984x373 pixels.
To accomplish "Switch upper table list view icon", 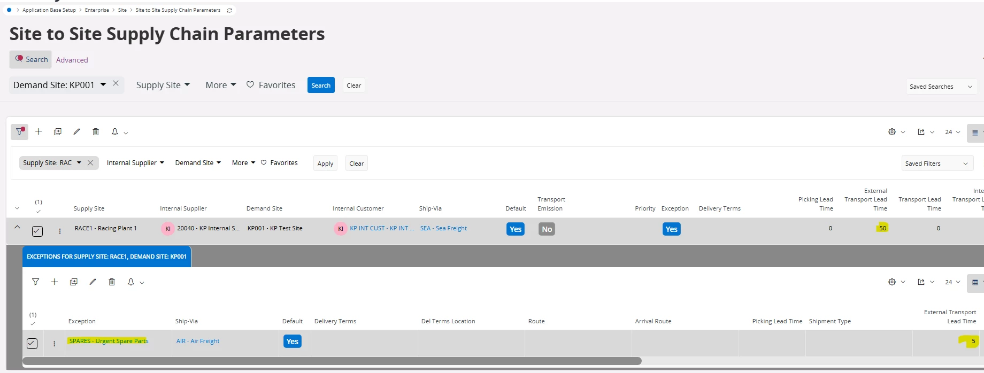I will click(975, 133).
